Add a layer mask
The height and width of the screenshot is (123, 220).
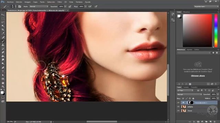point(198,122)
